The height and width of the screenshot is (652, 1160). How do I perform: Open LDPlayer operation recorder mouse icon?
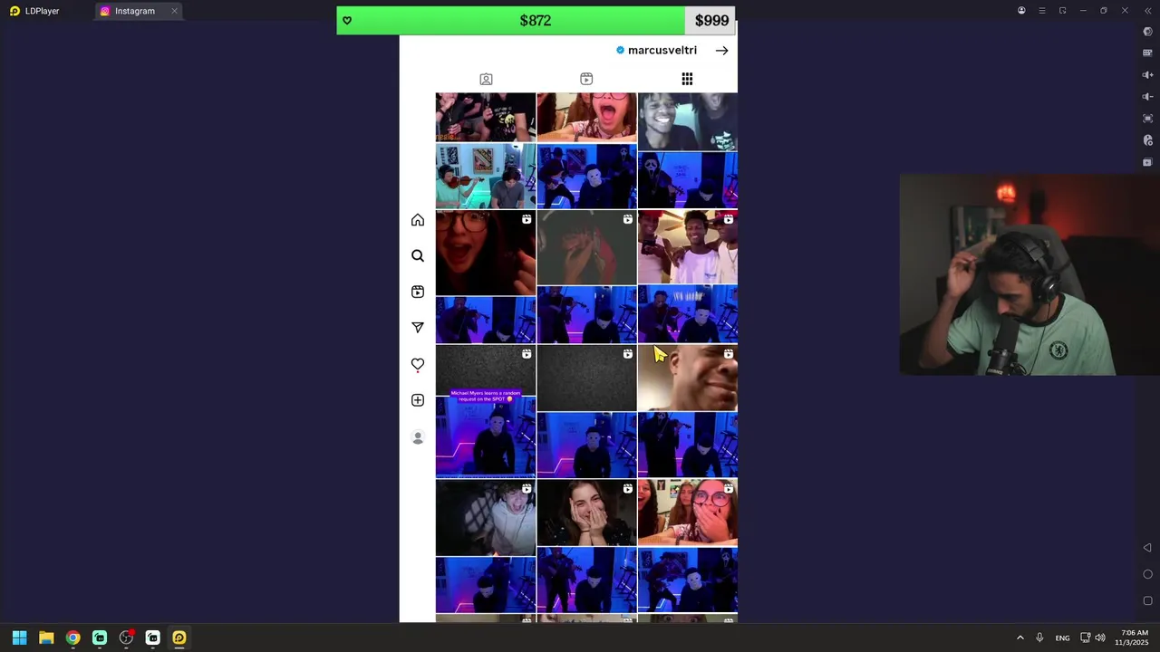[1147, 140]
